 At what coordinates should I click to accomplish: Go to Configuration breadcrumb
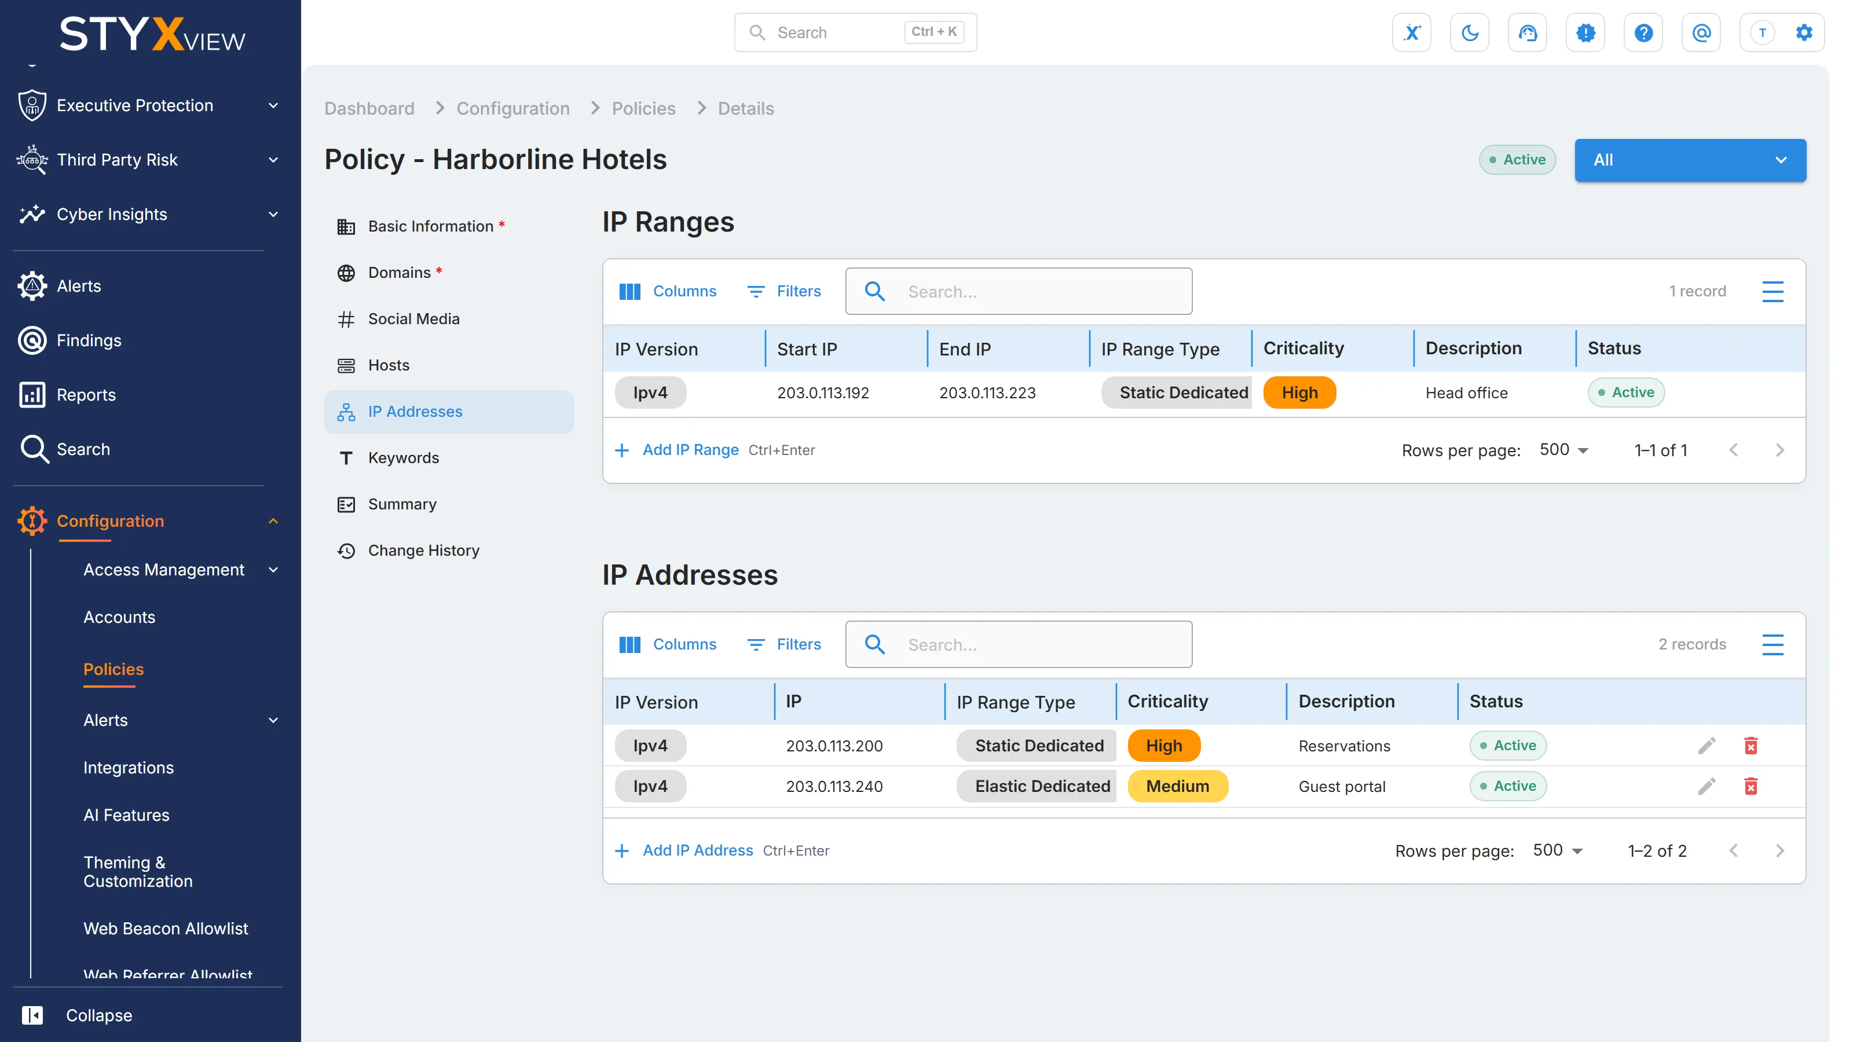pyautogui.click(x=513, y=109)
